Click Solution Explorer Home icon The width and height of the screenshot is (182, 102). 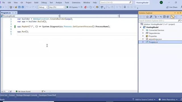click(147, 17)
